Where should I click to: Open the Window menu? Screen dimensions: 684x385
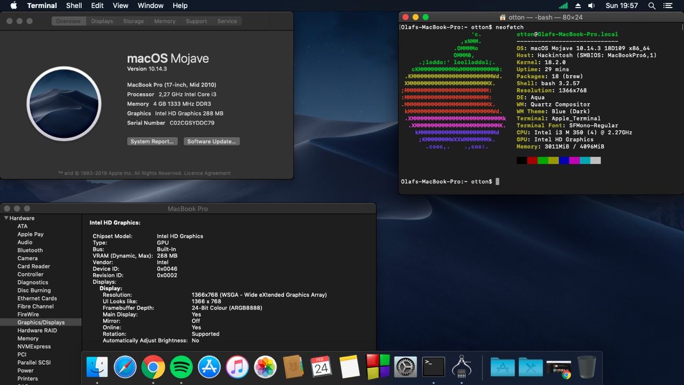151,5
